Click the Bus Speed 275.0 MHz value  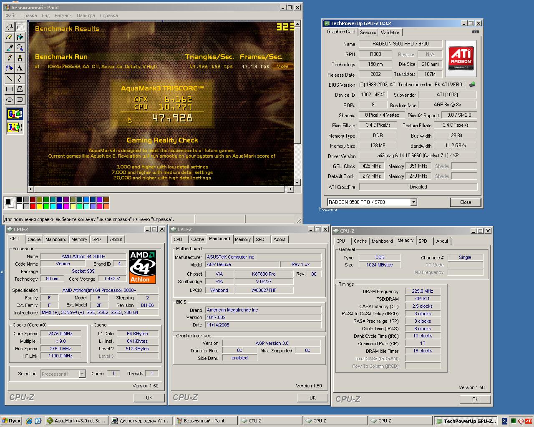pyautogui.click(x=60, y=349)
